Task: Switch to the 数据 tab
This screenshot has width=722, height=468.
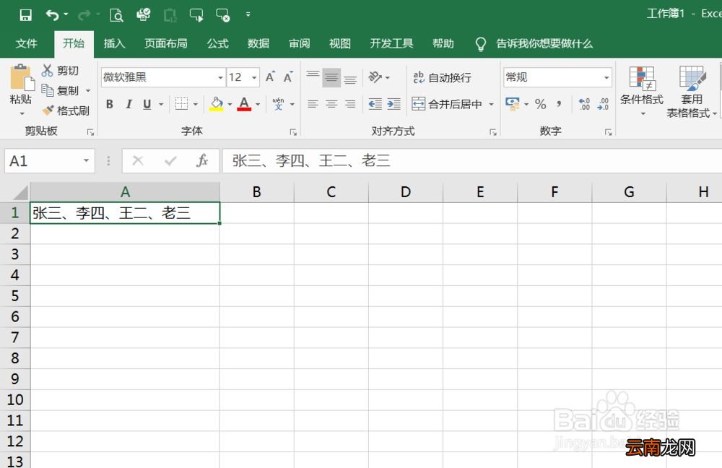Action: tap(258, 44)
